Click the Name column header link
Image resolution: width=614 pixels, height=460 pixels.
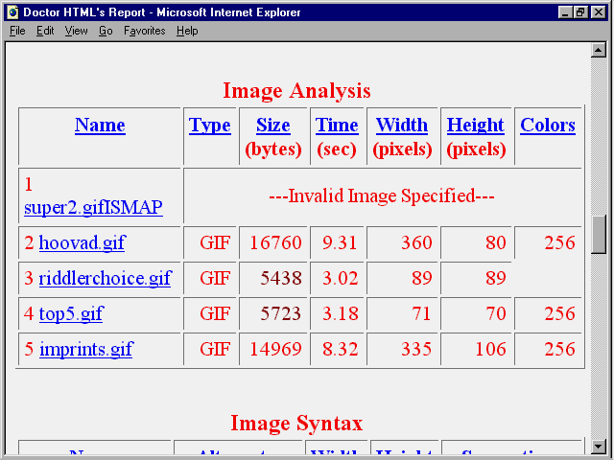100,126
